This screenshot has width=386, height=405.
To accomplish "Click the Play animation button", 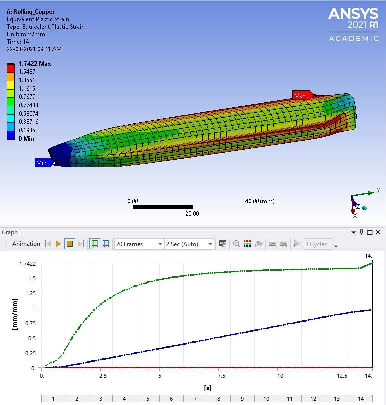I will coord(58,244).
